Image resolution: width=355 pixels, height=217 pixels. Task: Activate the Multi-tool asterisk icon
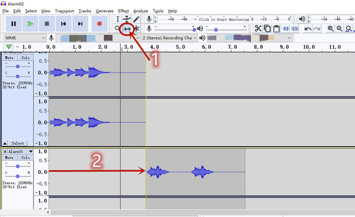coord(136,28)
